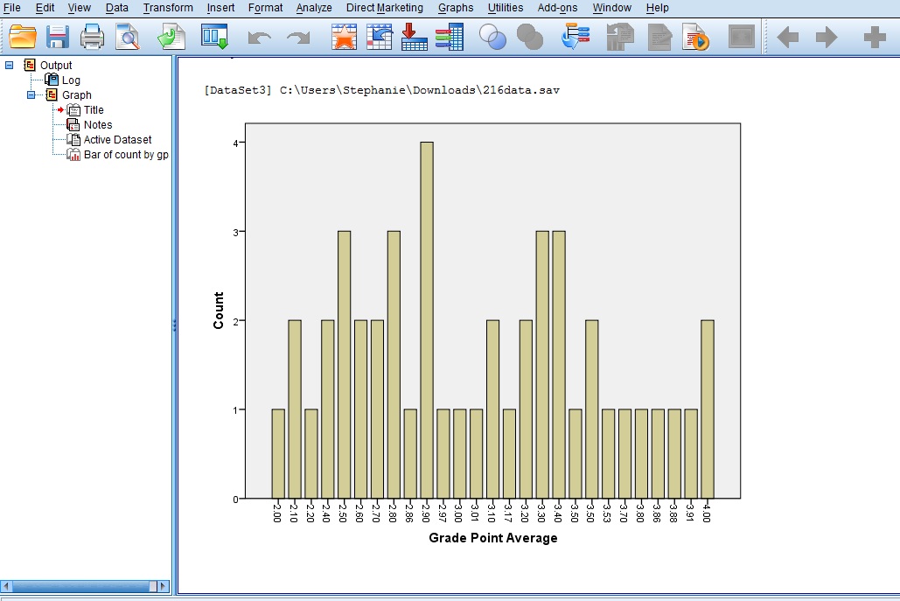900x601 pixels.
Task: Select the Title item in outline
Action: tap(94, 110)
